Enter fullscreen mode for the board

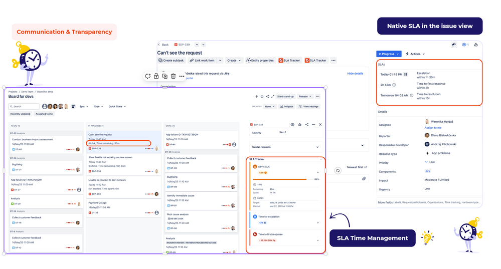tap(272, 96)
